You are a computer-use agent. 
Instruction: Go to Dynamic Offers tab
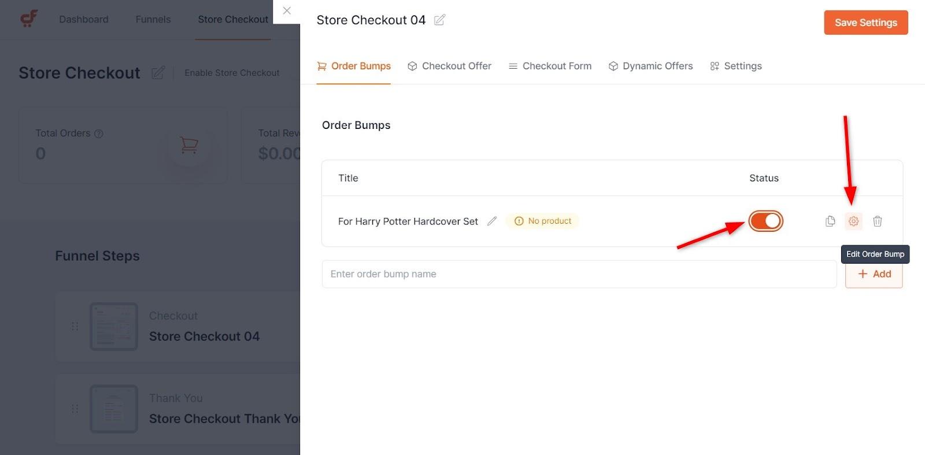tap(650, 66)
